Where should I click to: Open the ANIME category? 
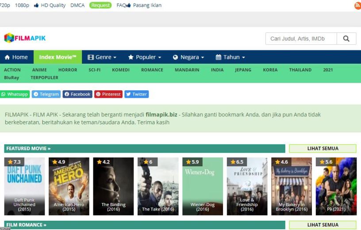point(39,70)
